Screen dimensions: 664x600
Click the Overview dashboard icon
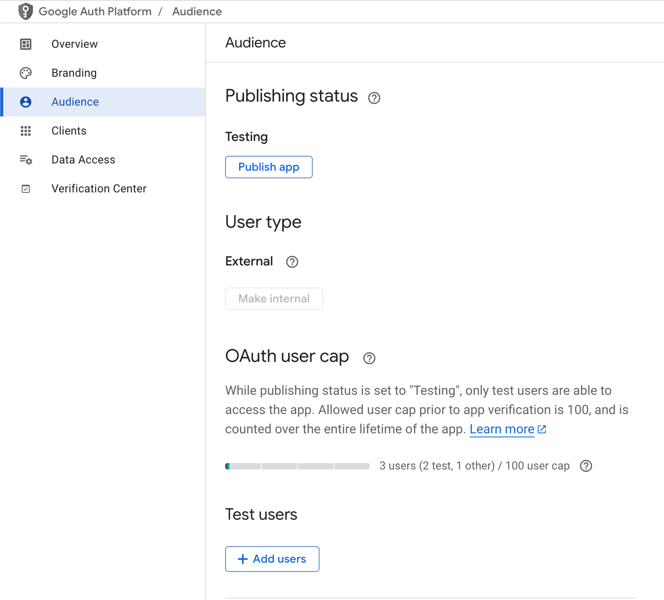point(26,44)
